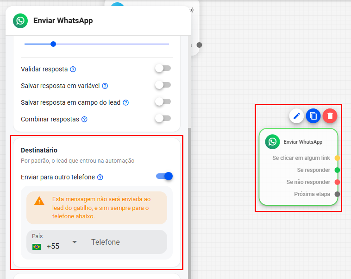Delete the node with trash icon

click(330, 116)
